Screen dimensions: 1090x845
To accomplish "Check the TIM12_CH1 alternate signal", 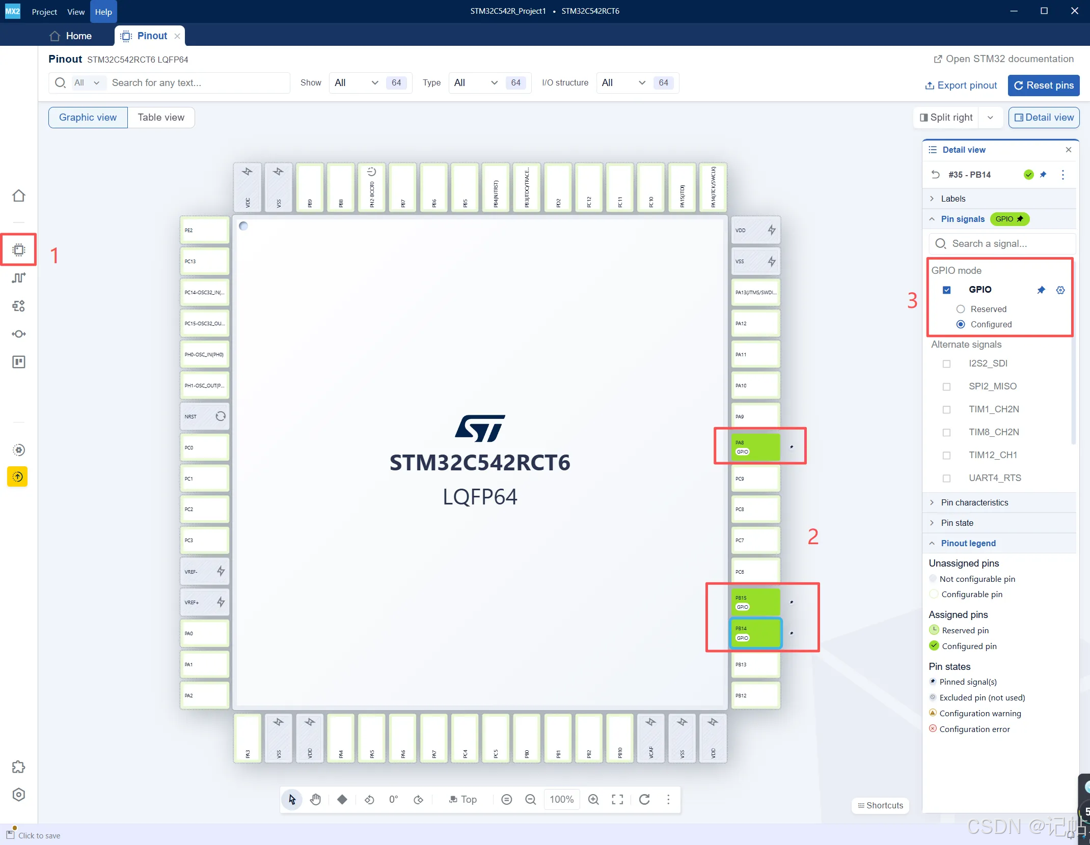I will coord(947,456).
